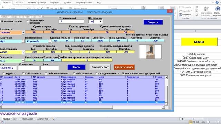Click the Insert Worksheet icon after Аналитика tab
Viewport: 221px width, 124px height.
pos(53,119)
